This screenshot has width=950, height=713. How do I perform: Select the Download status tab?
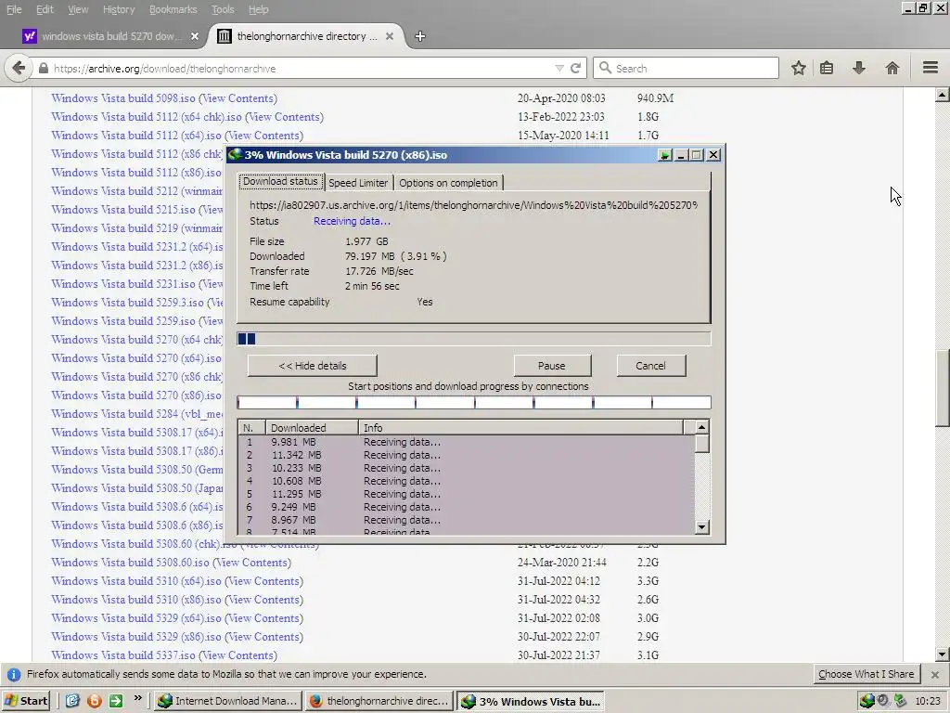(280, 181)
